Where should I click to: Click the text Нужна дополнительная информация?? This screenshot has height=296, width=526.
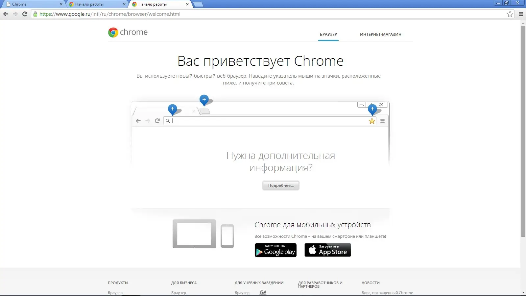click(x=281, y=161)
